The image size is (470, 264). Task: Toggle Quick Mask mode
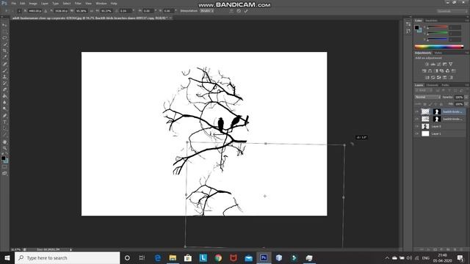point(4,166)
